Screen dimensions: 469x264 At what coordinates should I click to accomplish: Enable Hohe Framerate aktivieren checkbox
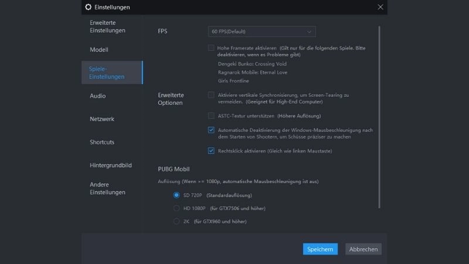(211, 48)
